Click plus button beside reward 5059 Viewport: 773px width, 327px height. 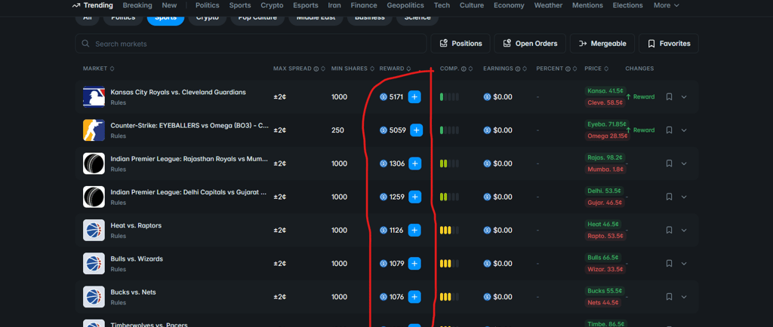pyautogui.click(x=417, y=130)
